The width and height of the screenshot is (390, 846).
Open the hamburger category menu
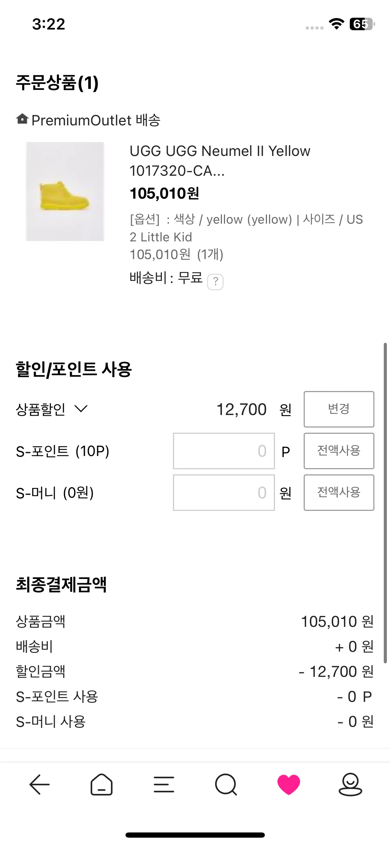pos(164,785)
